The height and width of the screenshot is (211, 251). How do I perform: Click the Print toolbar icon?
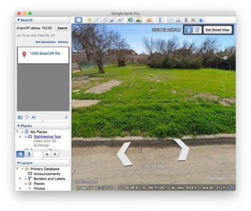tap(178, 20)
